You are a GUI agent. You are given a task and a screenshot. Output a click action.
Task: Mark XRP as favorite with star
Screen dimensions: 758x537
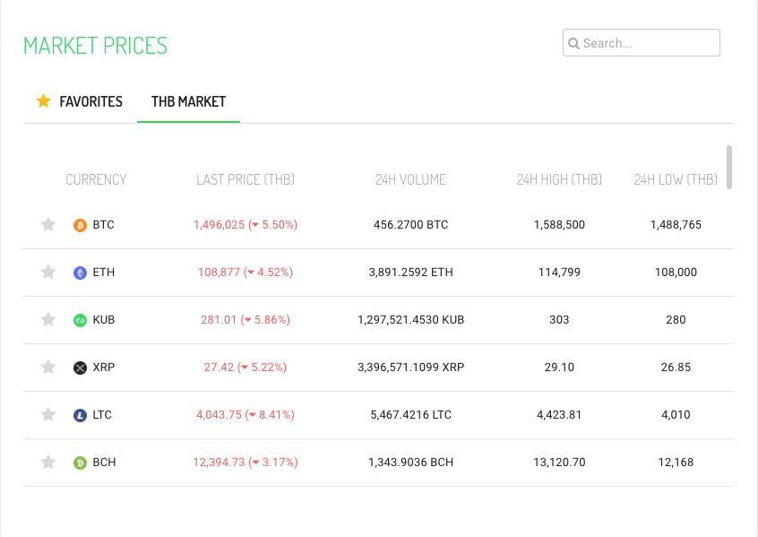[x=48, y=368]
